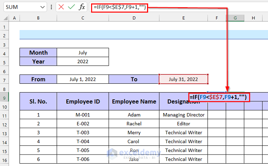Click the in-cell formula editor in G9
268x166 pixels.
[219, 97]
